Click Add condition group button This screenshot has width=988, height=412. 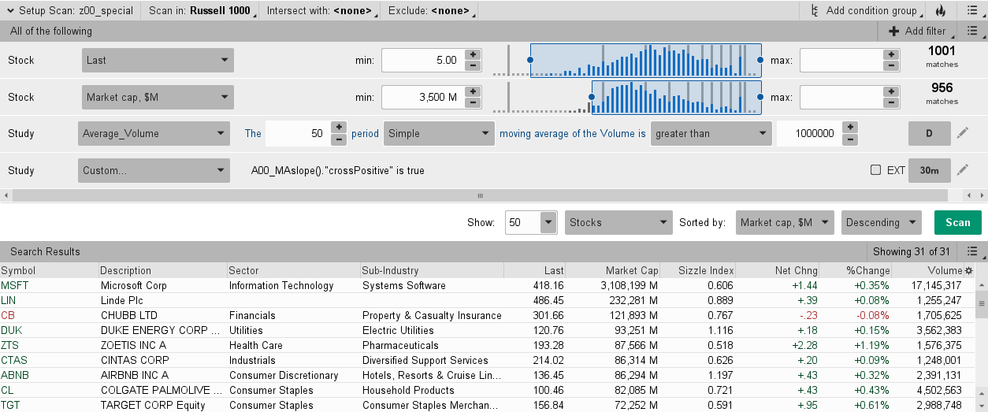point(865,11)
